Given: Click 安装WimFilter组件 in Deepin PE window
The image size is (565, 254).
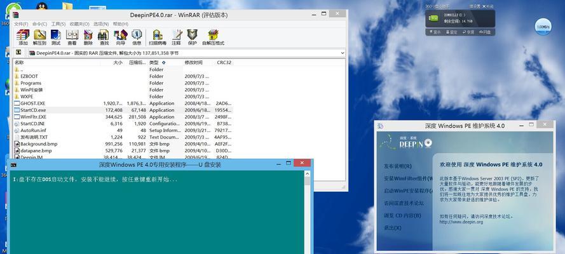Looking at the screenshot, I should point(408,178).
